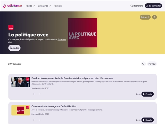Expand the Catégories menu

coord(44,6)
